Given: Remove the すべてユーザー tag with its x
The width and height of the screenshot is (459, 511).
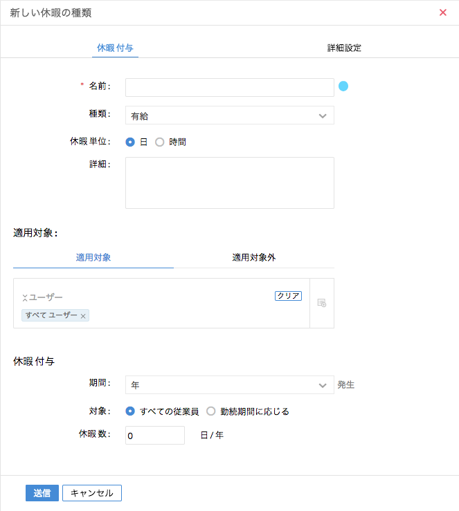Looking at the screenshot, I should (83, 316).
